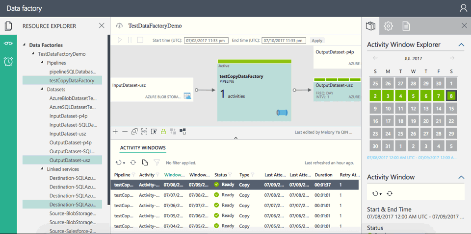Click the pipeline tube icon in node
Image resolution: width=471 pixels, height=234 pixels.
point(282,113)
